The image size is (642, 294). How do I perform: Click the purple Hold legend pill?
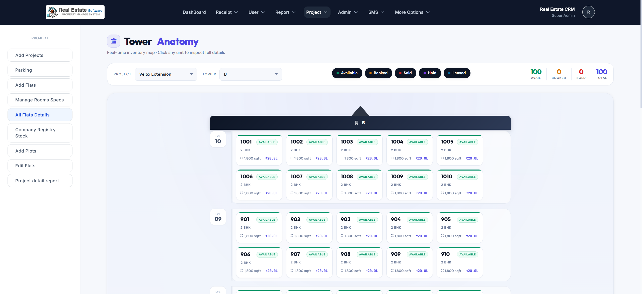(430, 73)
